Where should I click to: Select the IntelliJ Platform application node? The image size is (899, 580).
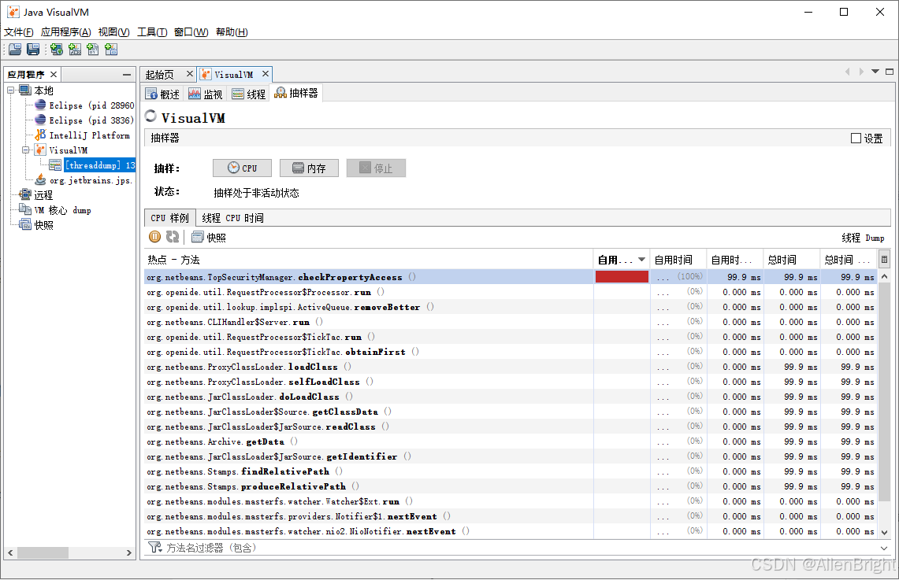83,135
